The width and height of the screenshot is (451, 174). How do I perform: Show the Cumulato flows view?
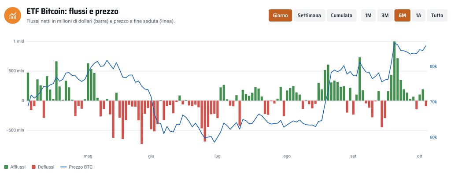341,15
